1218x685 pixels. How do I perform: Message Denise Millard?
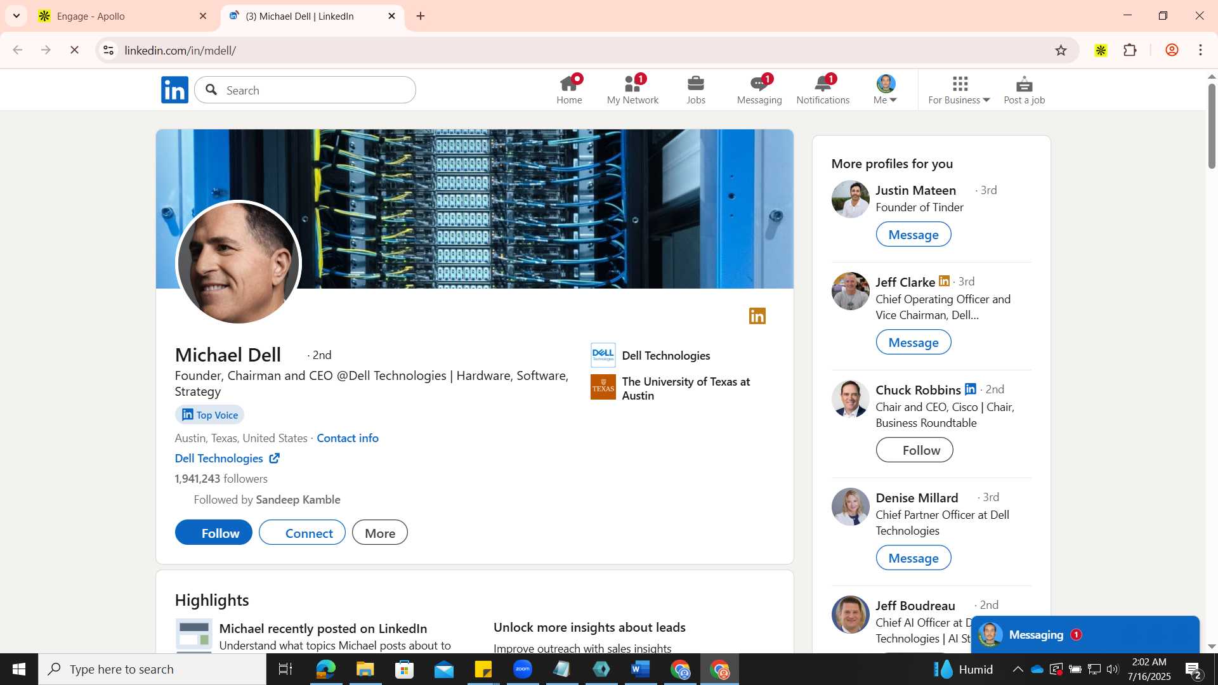[913, 558]
